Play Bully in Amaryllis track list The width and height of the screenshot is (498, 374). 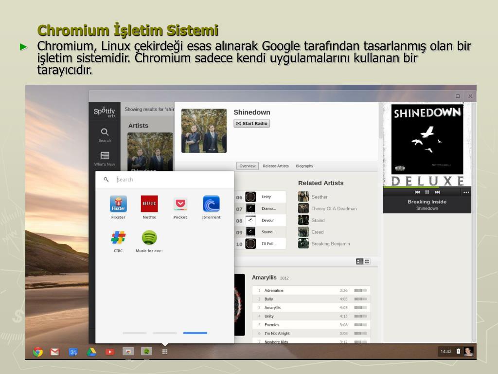click(x=311, y=299)
